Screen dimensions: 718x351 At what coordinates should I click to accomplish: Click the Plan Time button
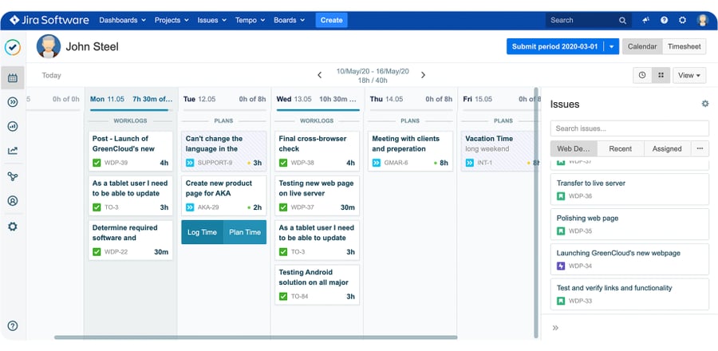(245, 232)
